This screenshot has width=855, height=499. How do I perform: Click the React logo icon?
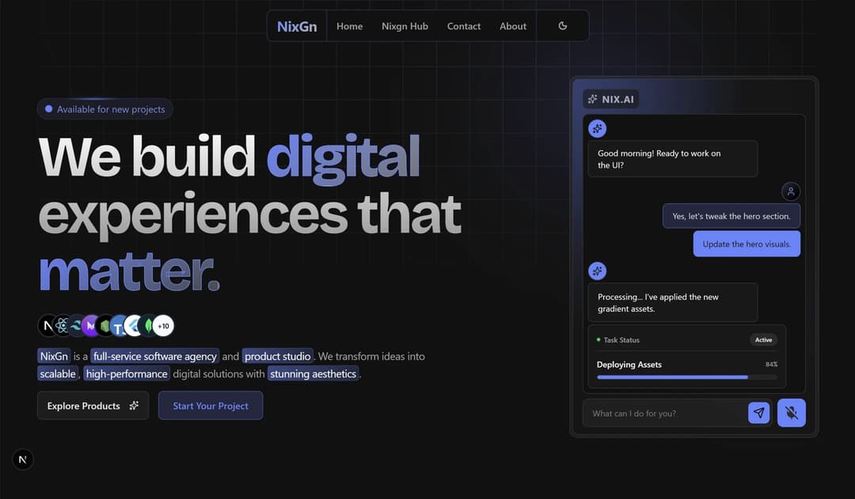62,325
